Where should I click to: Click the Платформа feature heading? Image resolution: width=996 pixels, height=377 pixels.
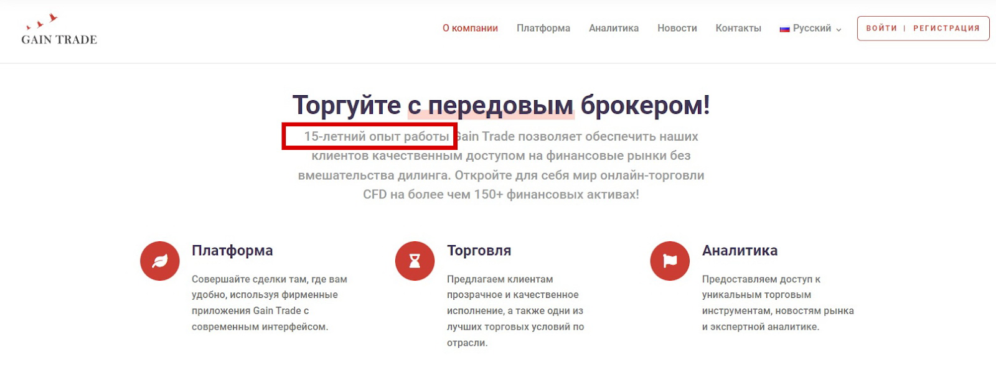click(232, 251)
